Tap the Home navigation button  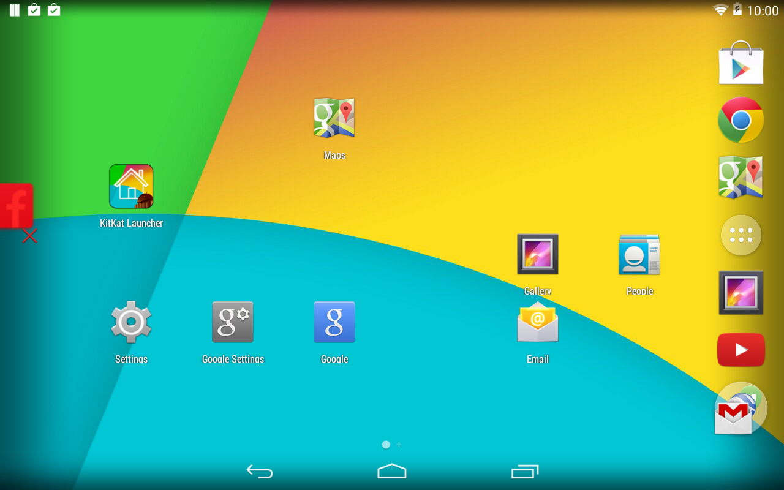[x=392, y=471]
